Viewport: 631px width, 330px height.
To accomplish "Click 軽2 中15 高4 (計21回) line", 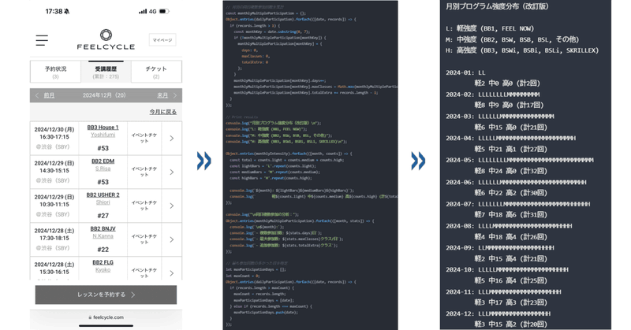I will [x=510, y=258].
